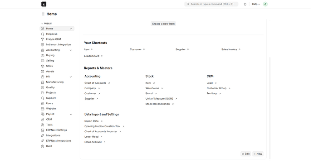The height and width of the screenshot is (164, 313).
Task: Expand the HR sidebar chevron
Action: point(71,77)
